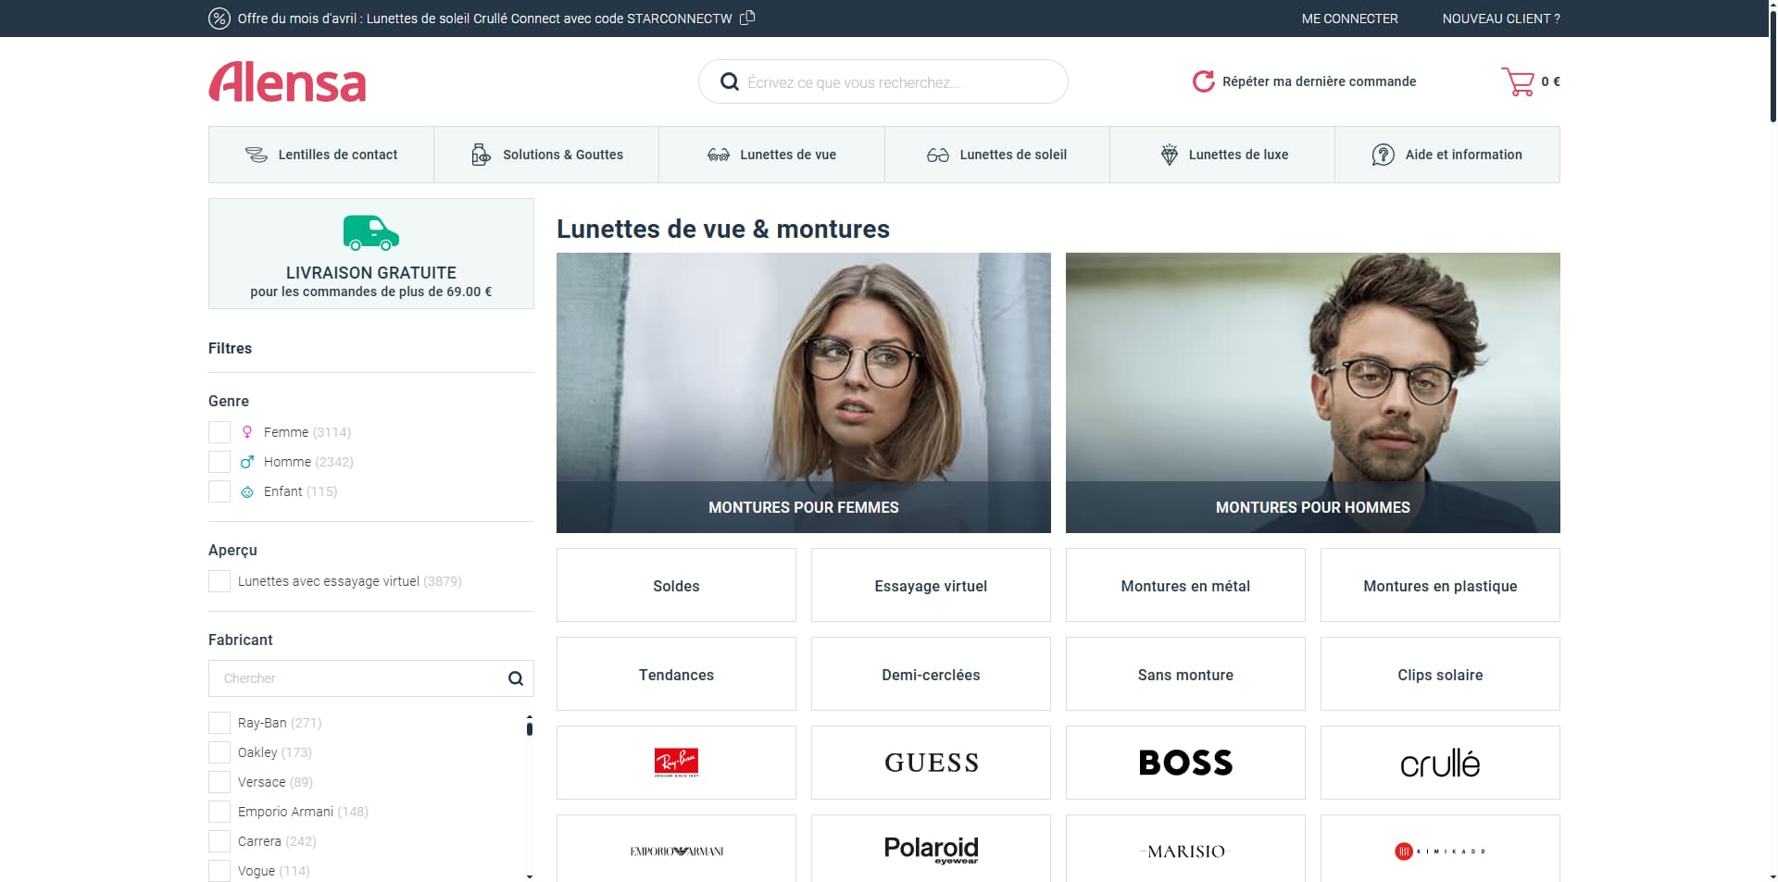This screenshot has height=882, width=1778.
Task: Copy the STARCONNECTW promo code icon
Action: click(747, 18)
